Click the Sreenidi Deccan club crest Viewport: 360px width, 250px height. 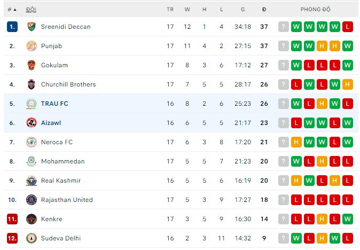point(31,27)
